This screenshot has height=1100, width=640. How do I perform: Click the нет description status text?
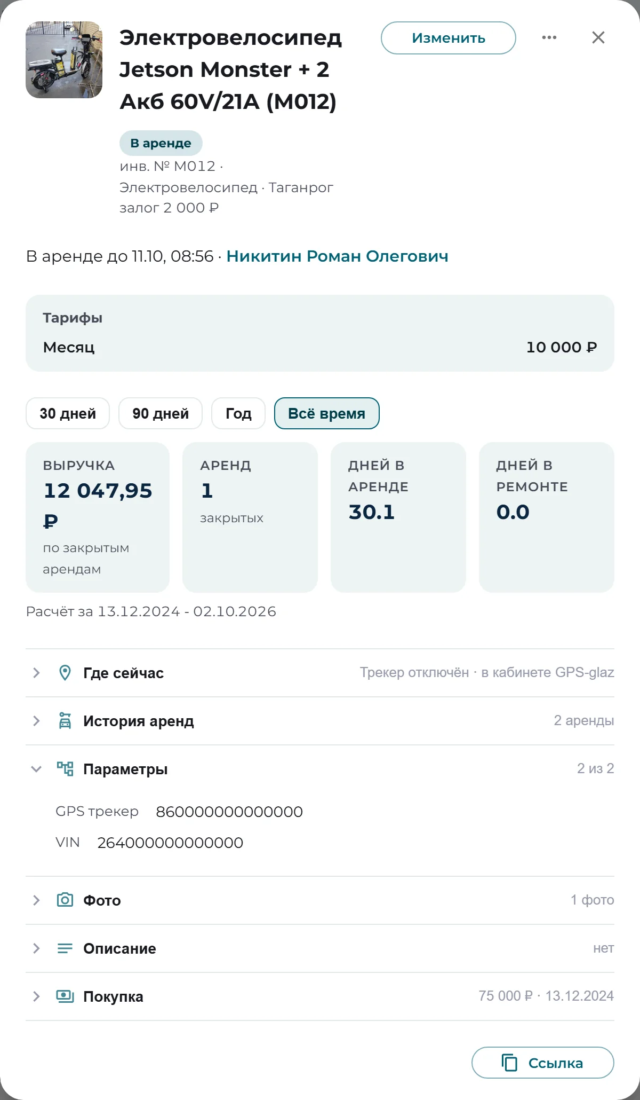coord(604,948)
